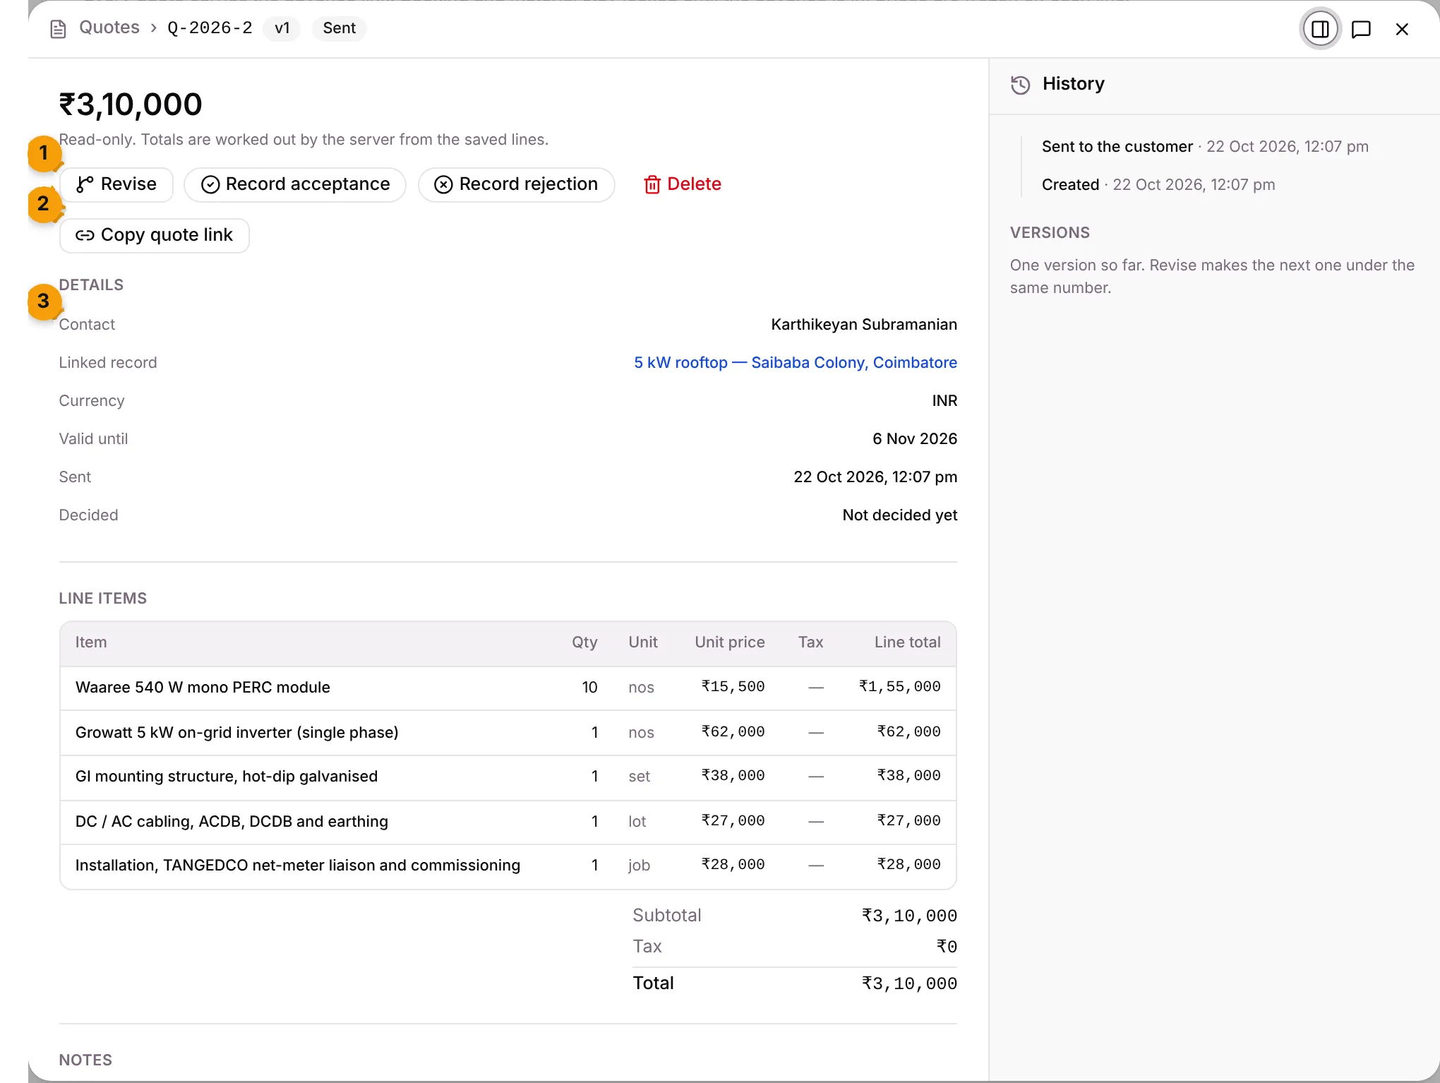
Task: Click the ₹1,55,000 line total
Action: point(900,687)
